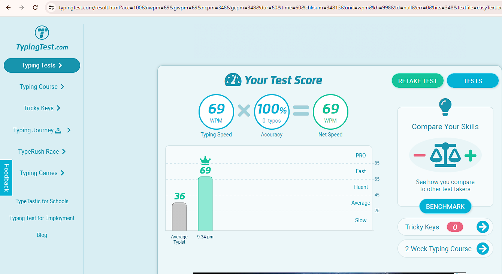Expand the Typing Games chevron

(x=62, y=173)
